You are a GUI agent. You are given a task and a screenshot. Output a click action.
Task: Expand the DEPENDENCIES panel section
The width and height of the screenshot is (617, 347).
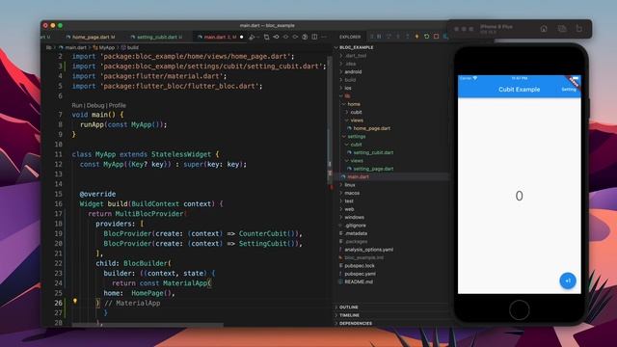tap(356, 324)
